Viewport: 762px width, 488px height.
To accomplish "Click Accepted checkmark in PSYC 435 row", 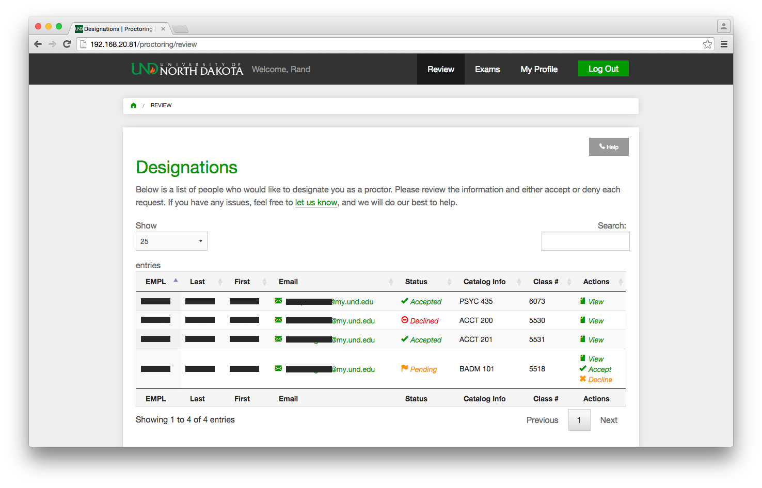I will click(x=405, y=301).
